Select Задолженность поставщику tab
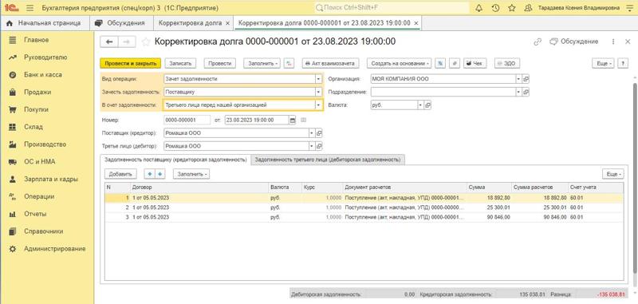638x304 pixels. (x=175, y=160)
